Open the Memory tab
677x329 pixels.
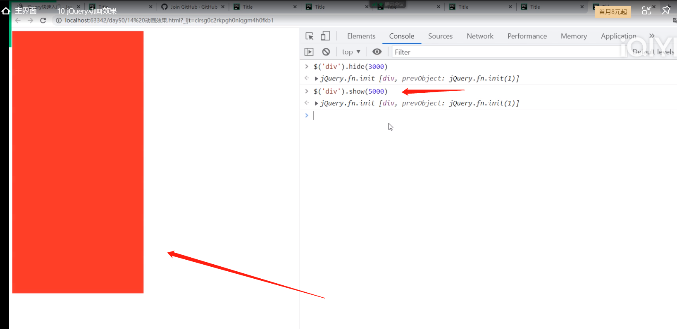[x=574, y=36]
